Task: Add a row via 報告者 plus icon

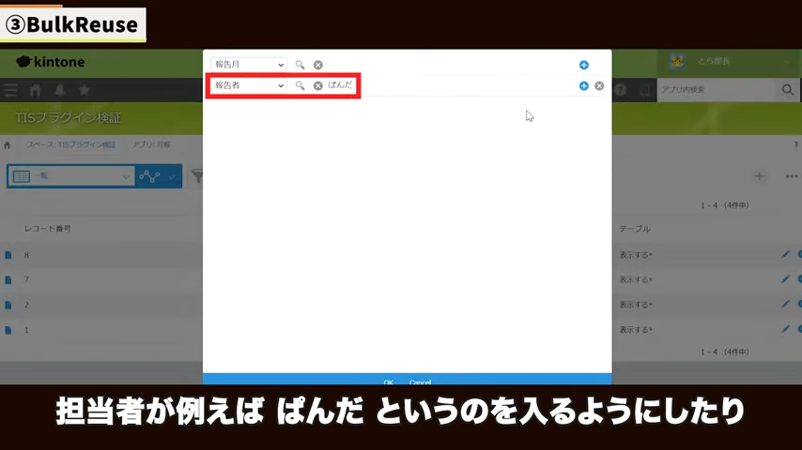Action: (583, 86)
